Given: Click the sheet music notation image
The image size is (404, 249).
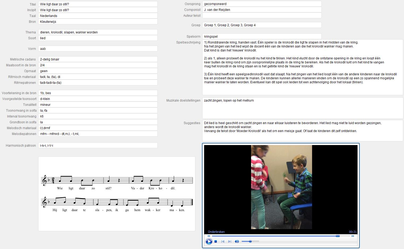Looking at the screenshot, I should [117, 194].
